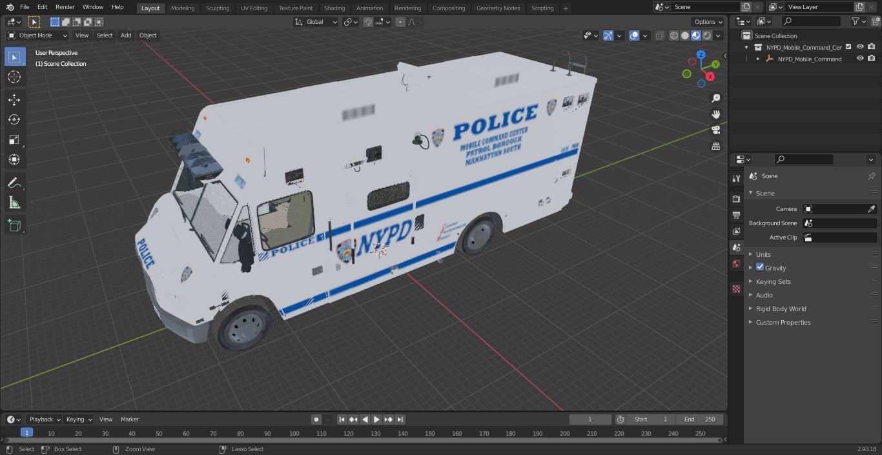Activate the Measure tool

14,203
